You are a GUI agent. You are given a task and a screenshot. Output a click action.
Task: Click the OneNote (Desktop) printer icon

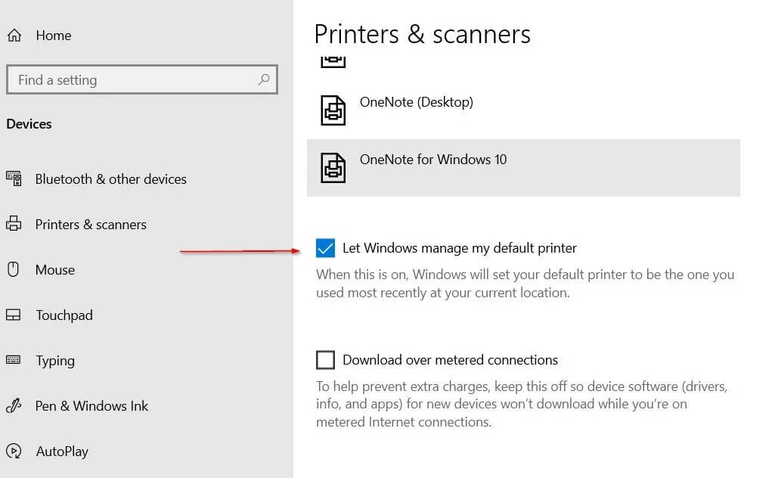pos(333,110)
